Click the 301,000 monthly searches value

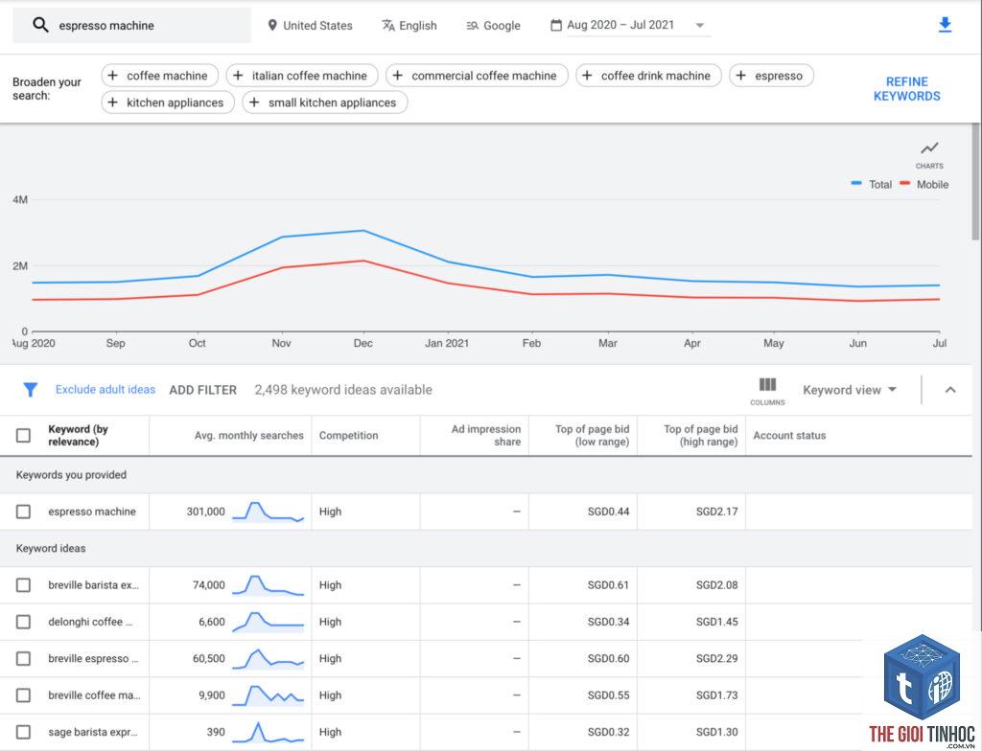[205, 512]
